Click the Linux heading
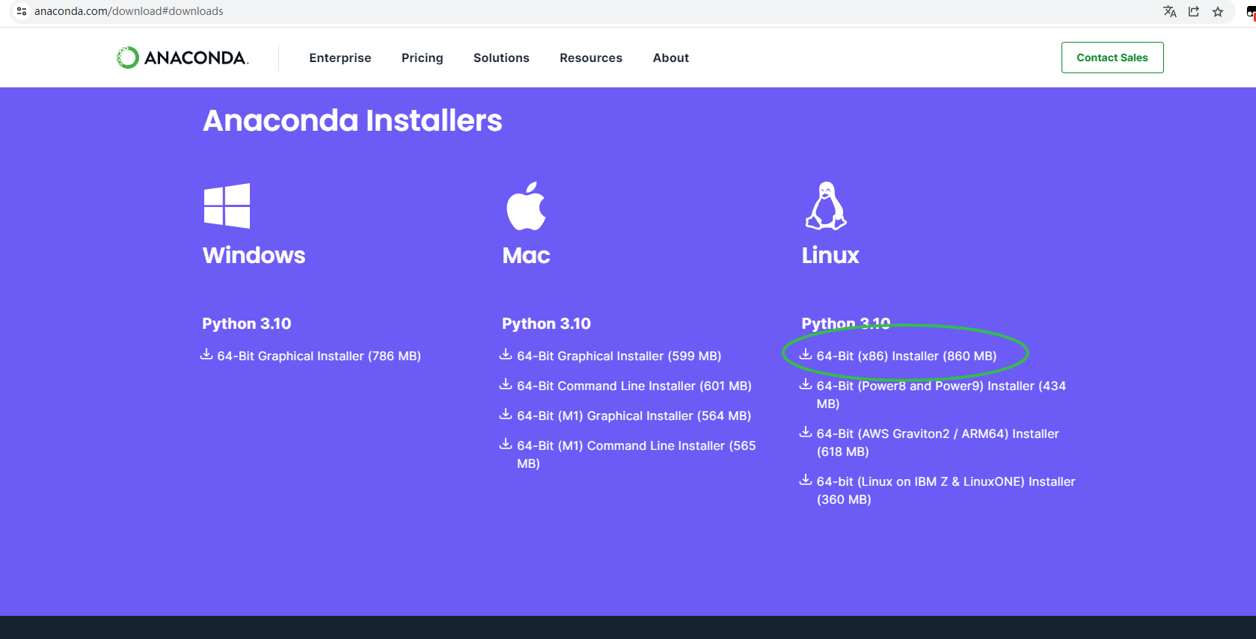Image resolution: width=1256 pixels, height=639 pixels. pyautogui.click(x=830, y=255)
